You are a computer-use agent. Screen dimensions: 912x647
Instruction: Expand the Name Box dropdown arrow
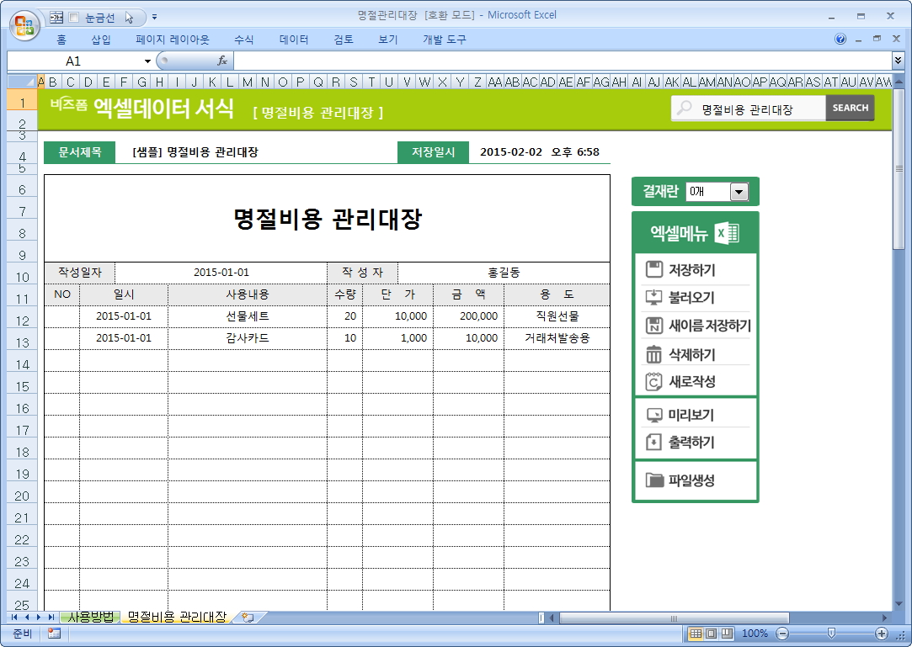tap(147, 61)
